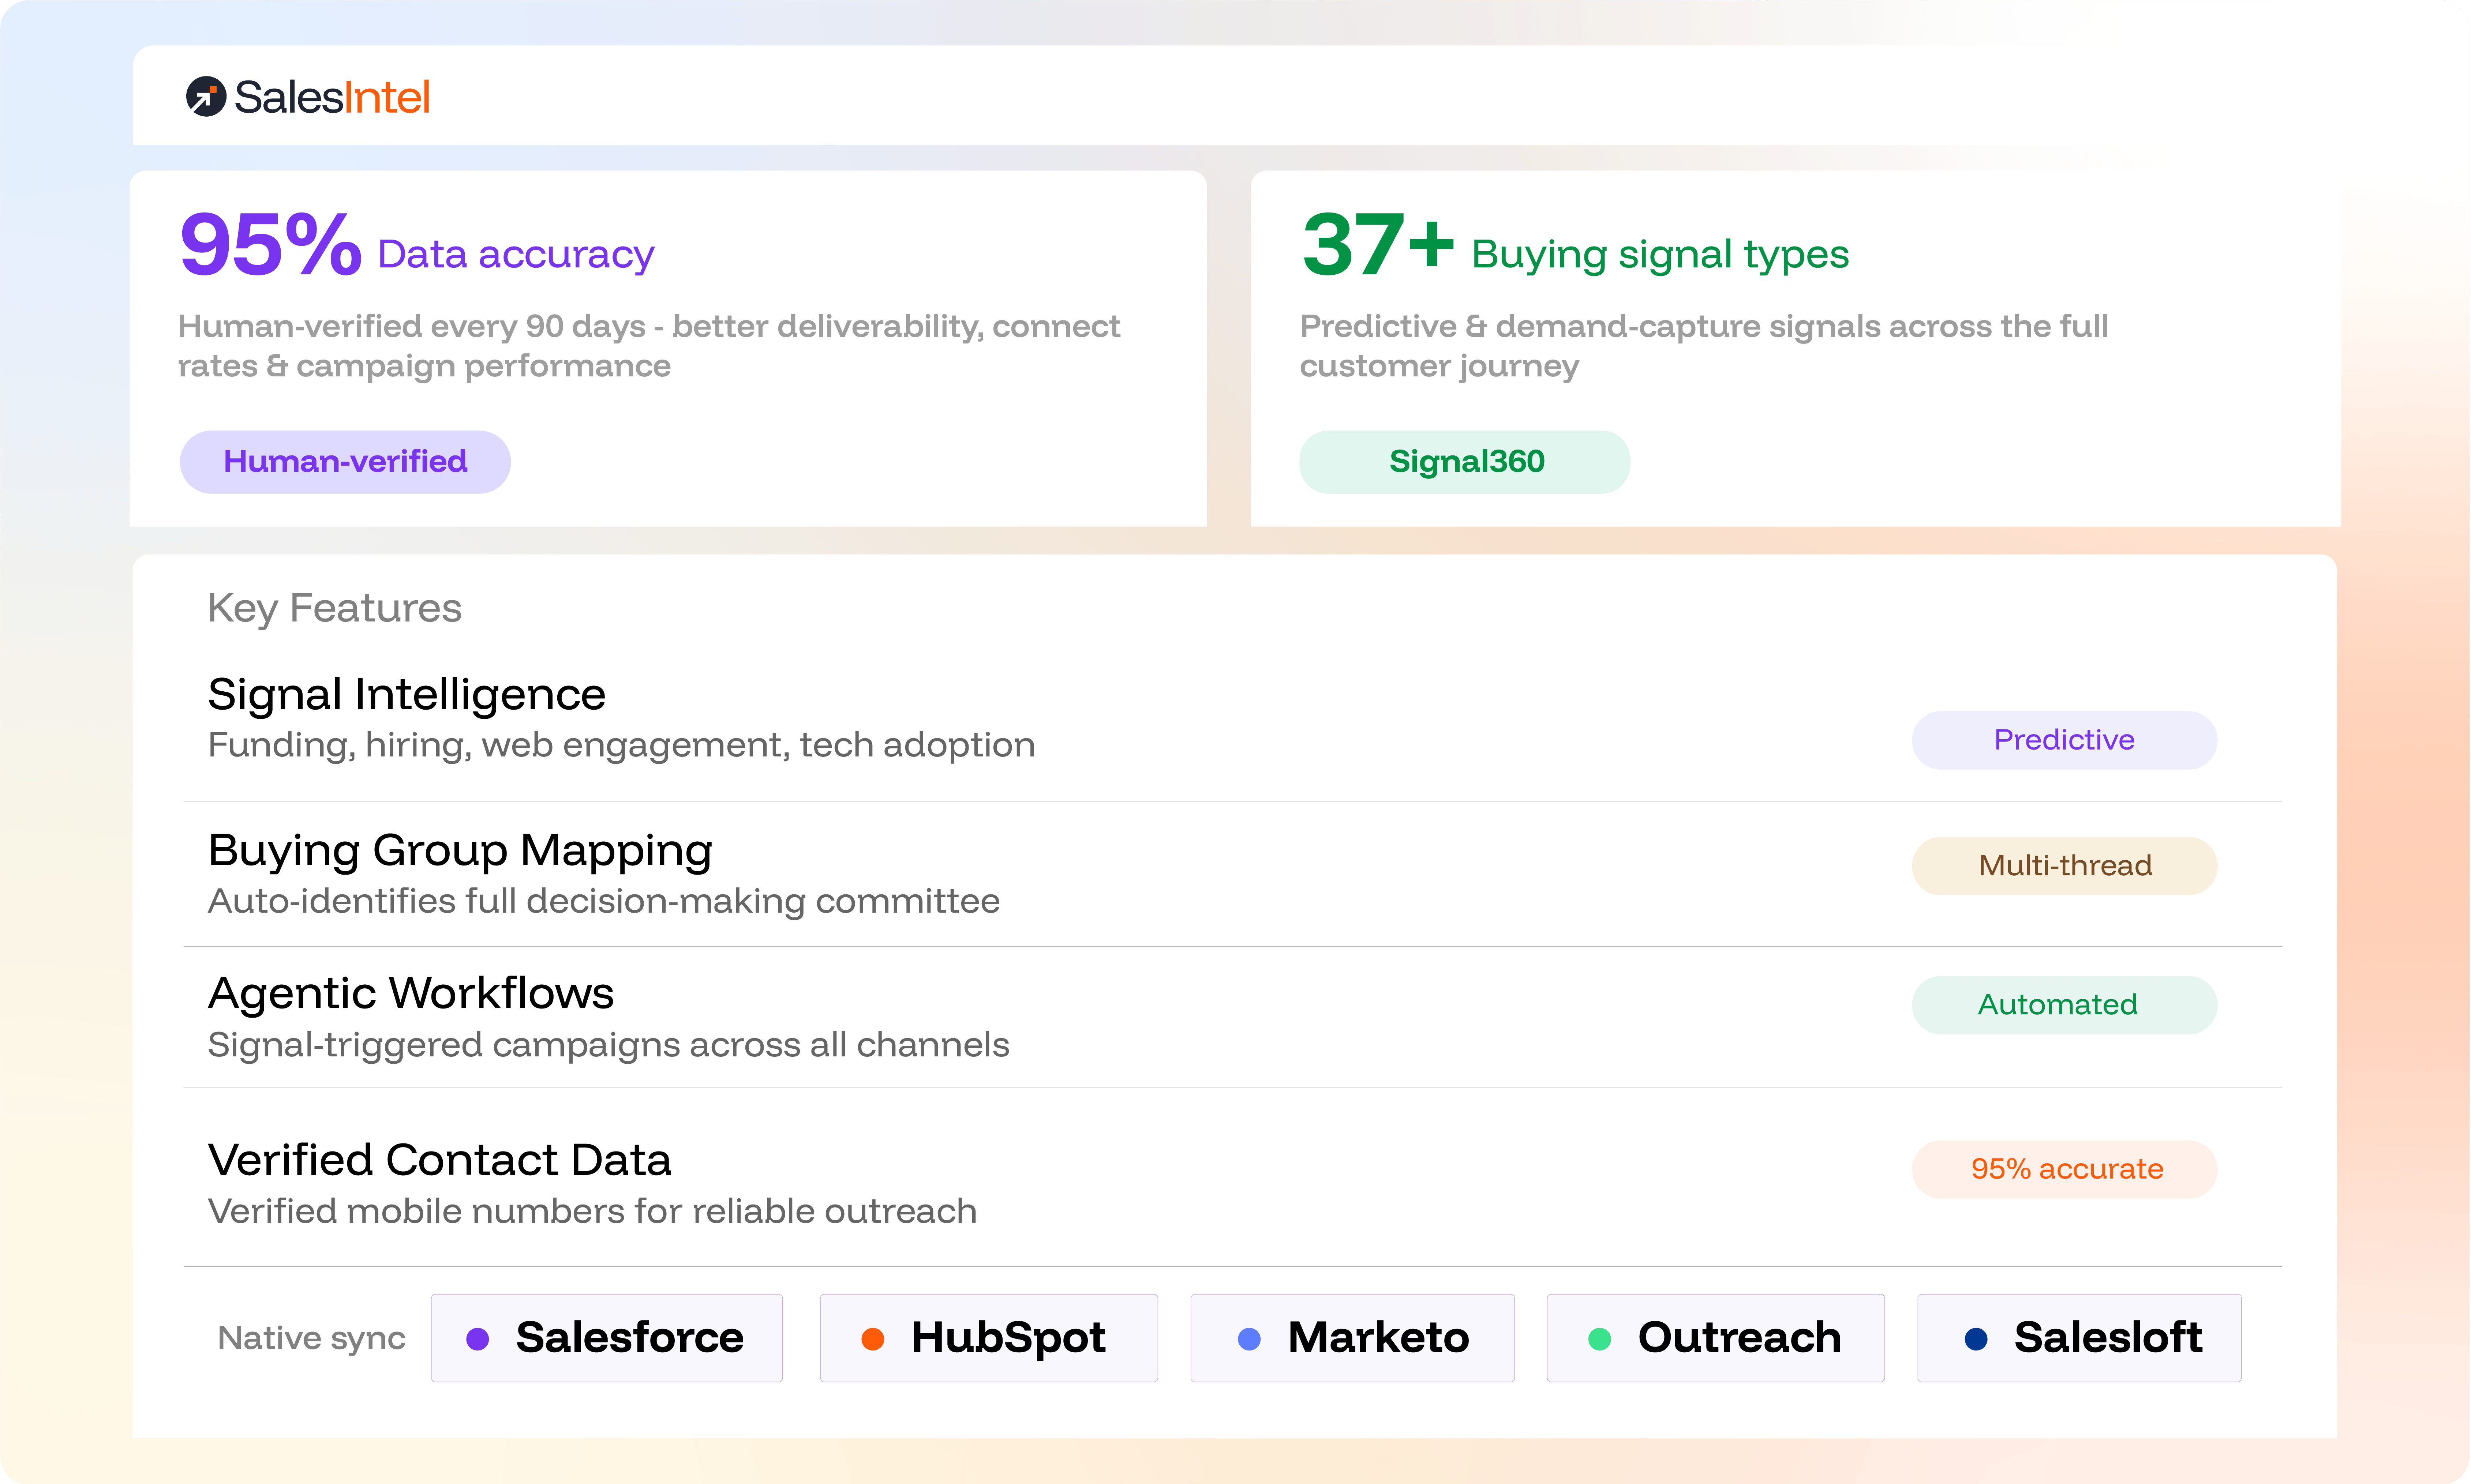Click the SalesIntel arrow logo icon
2471x1484 pixels.
(206, 97)
